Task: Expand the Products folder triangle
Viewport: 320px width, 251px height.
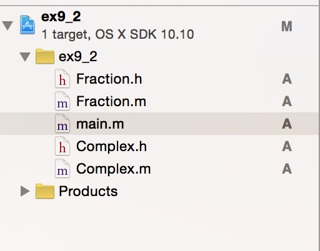Action: click(25, 191)
